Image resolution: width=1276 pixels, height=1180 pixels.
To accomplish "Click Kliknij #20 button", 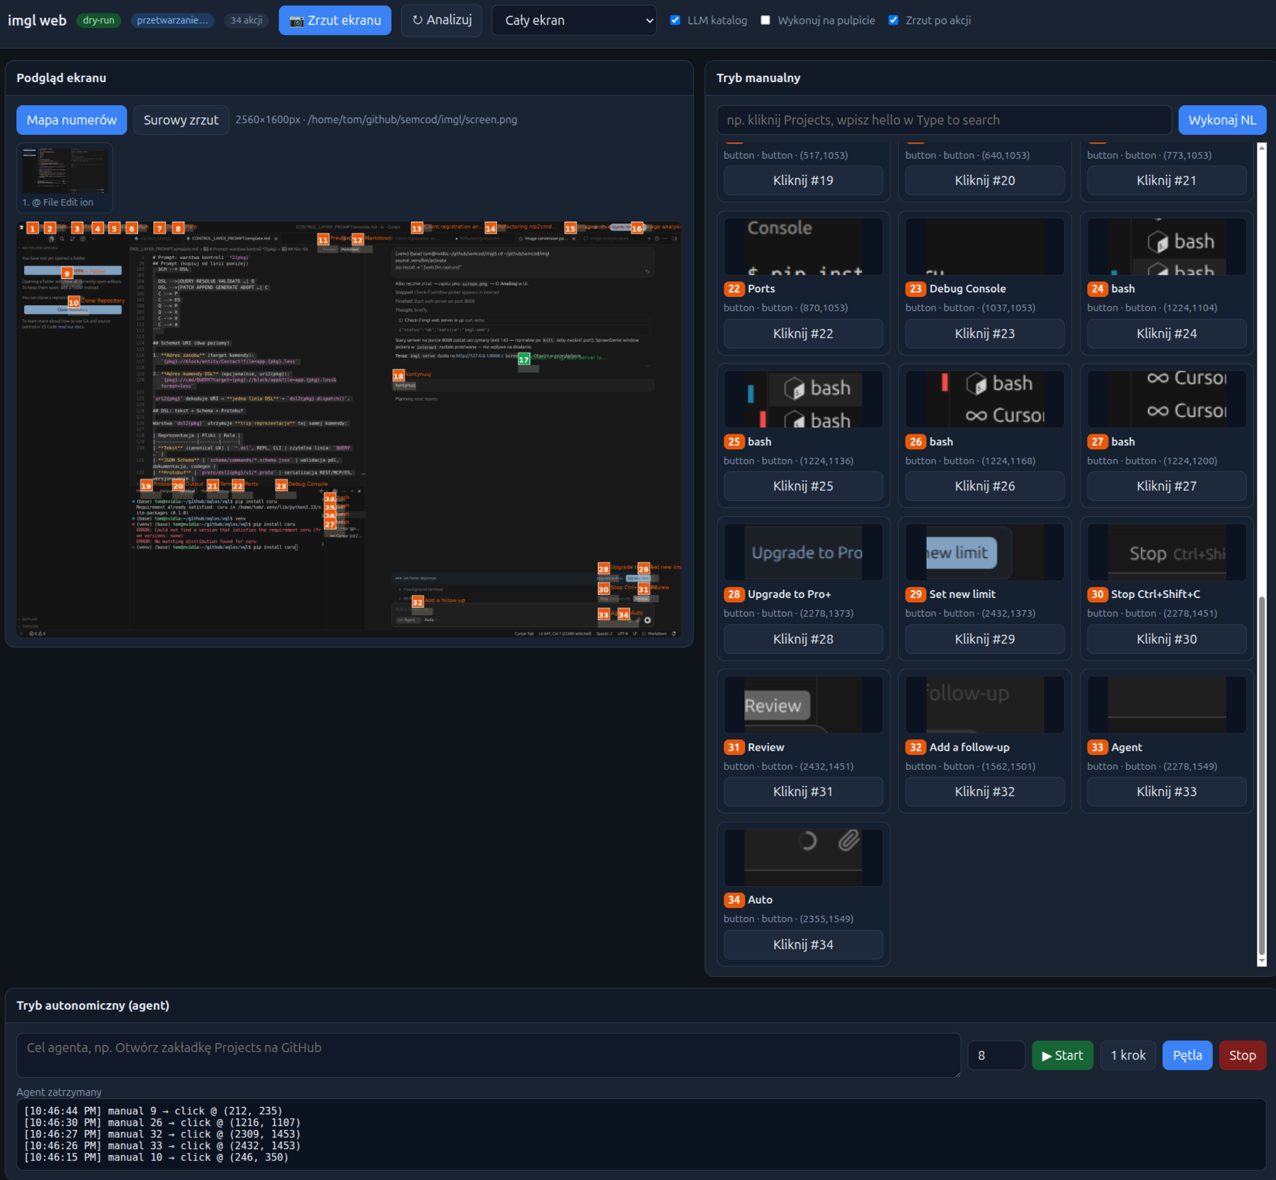I will 984,181.
